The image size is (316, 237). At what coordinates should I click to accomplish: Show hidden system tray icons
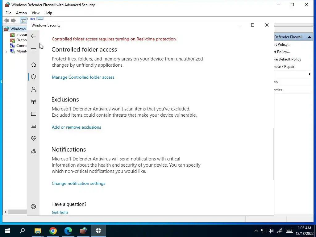256,231
